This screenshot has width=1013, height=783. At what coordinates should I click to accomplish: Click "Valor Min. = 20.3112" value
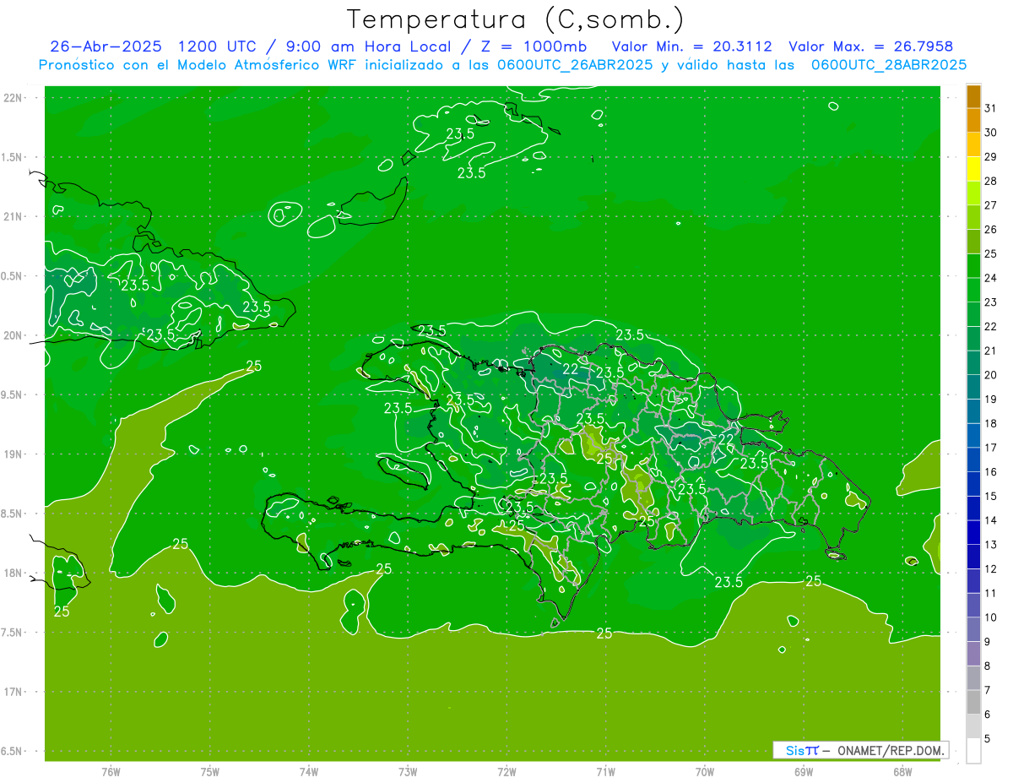click(691, 46)
